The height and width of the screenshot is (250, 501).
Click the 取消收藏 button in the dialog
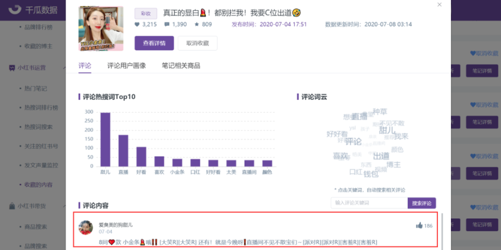(197, 43)
